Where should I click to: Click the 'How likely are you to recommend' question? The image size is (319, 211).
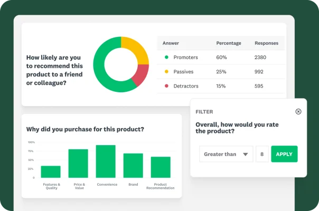point(54,70)
